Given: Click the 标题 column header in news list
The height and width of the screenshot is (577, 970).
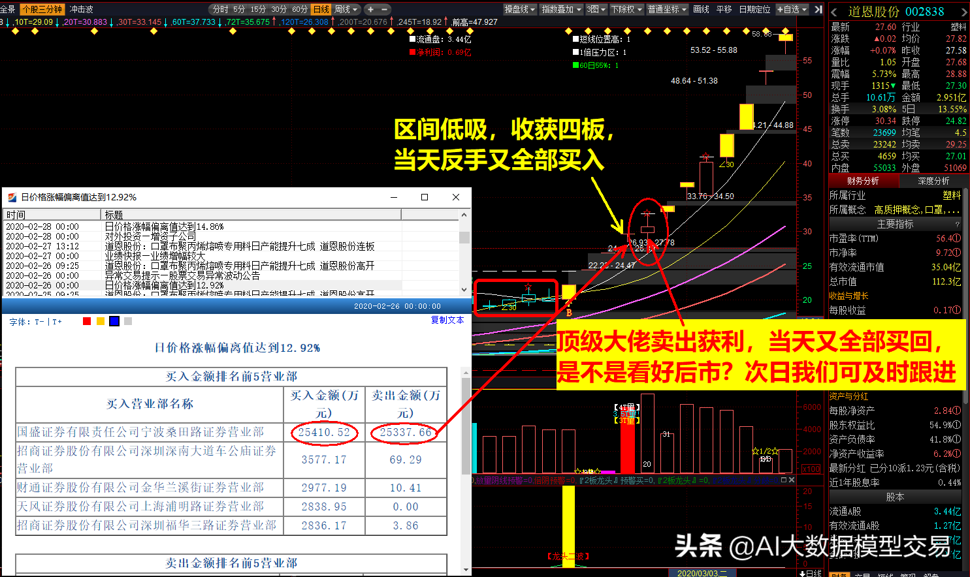Looking at the screenshot, I should [251, 215].
